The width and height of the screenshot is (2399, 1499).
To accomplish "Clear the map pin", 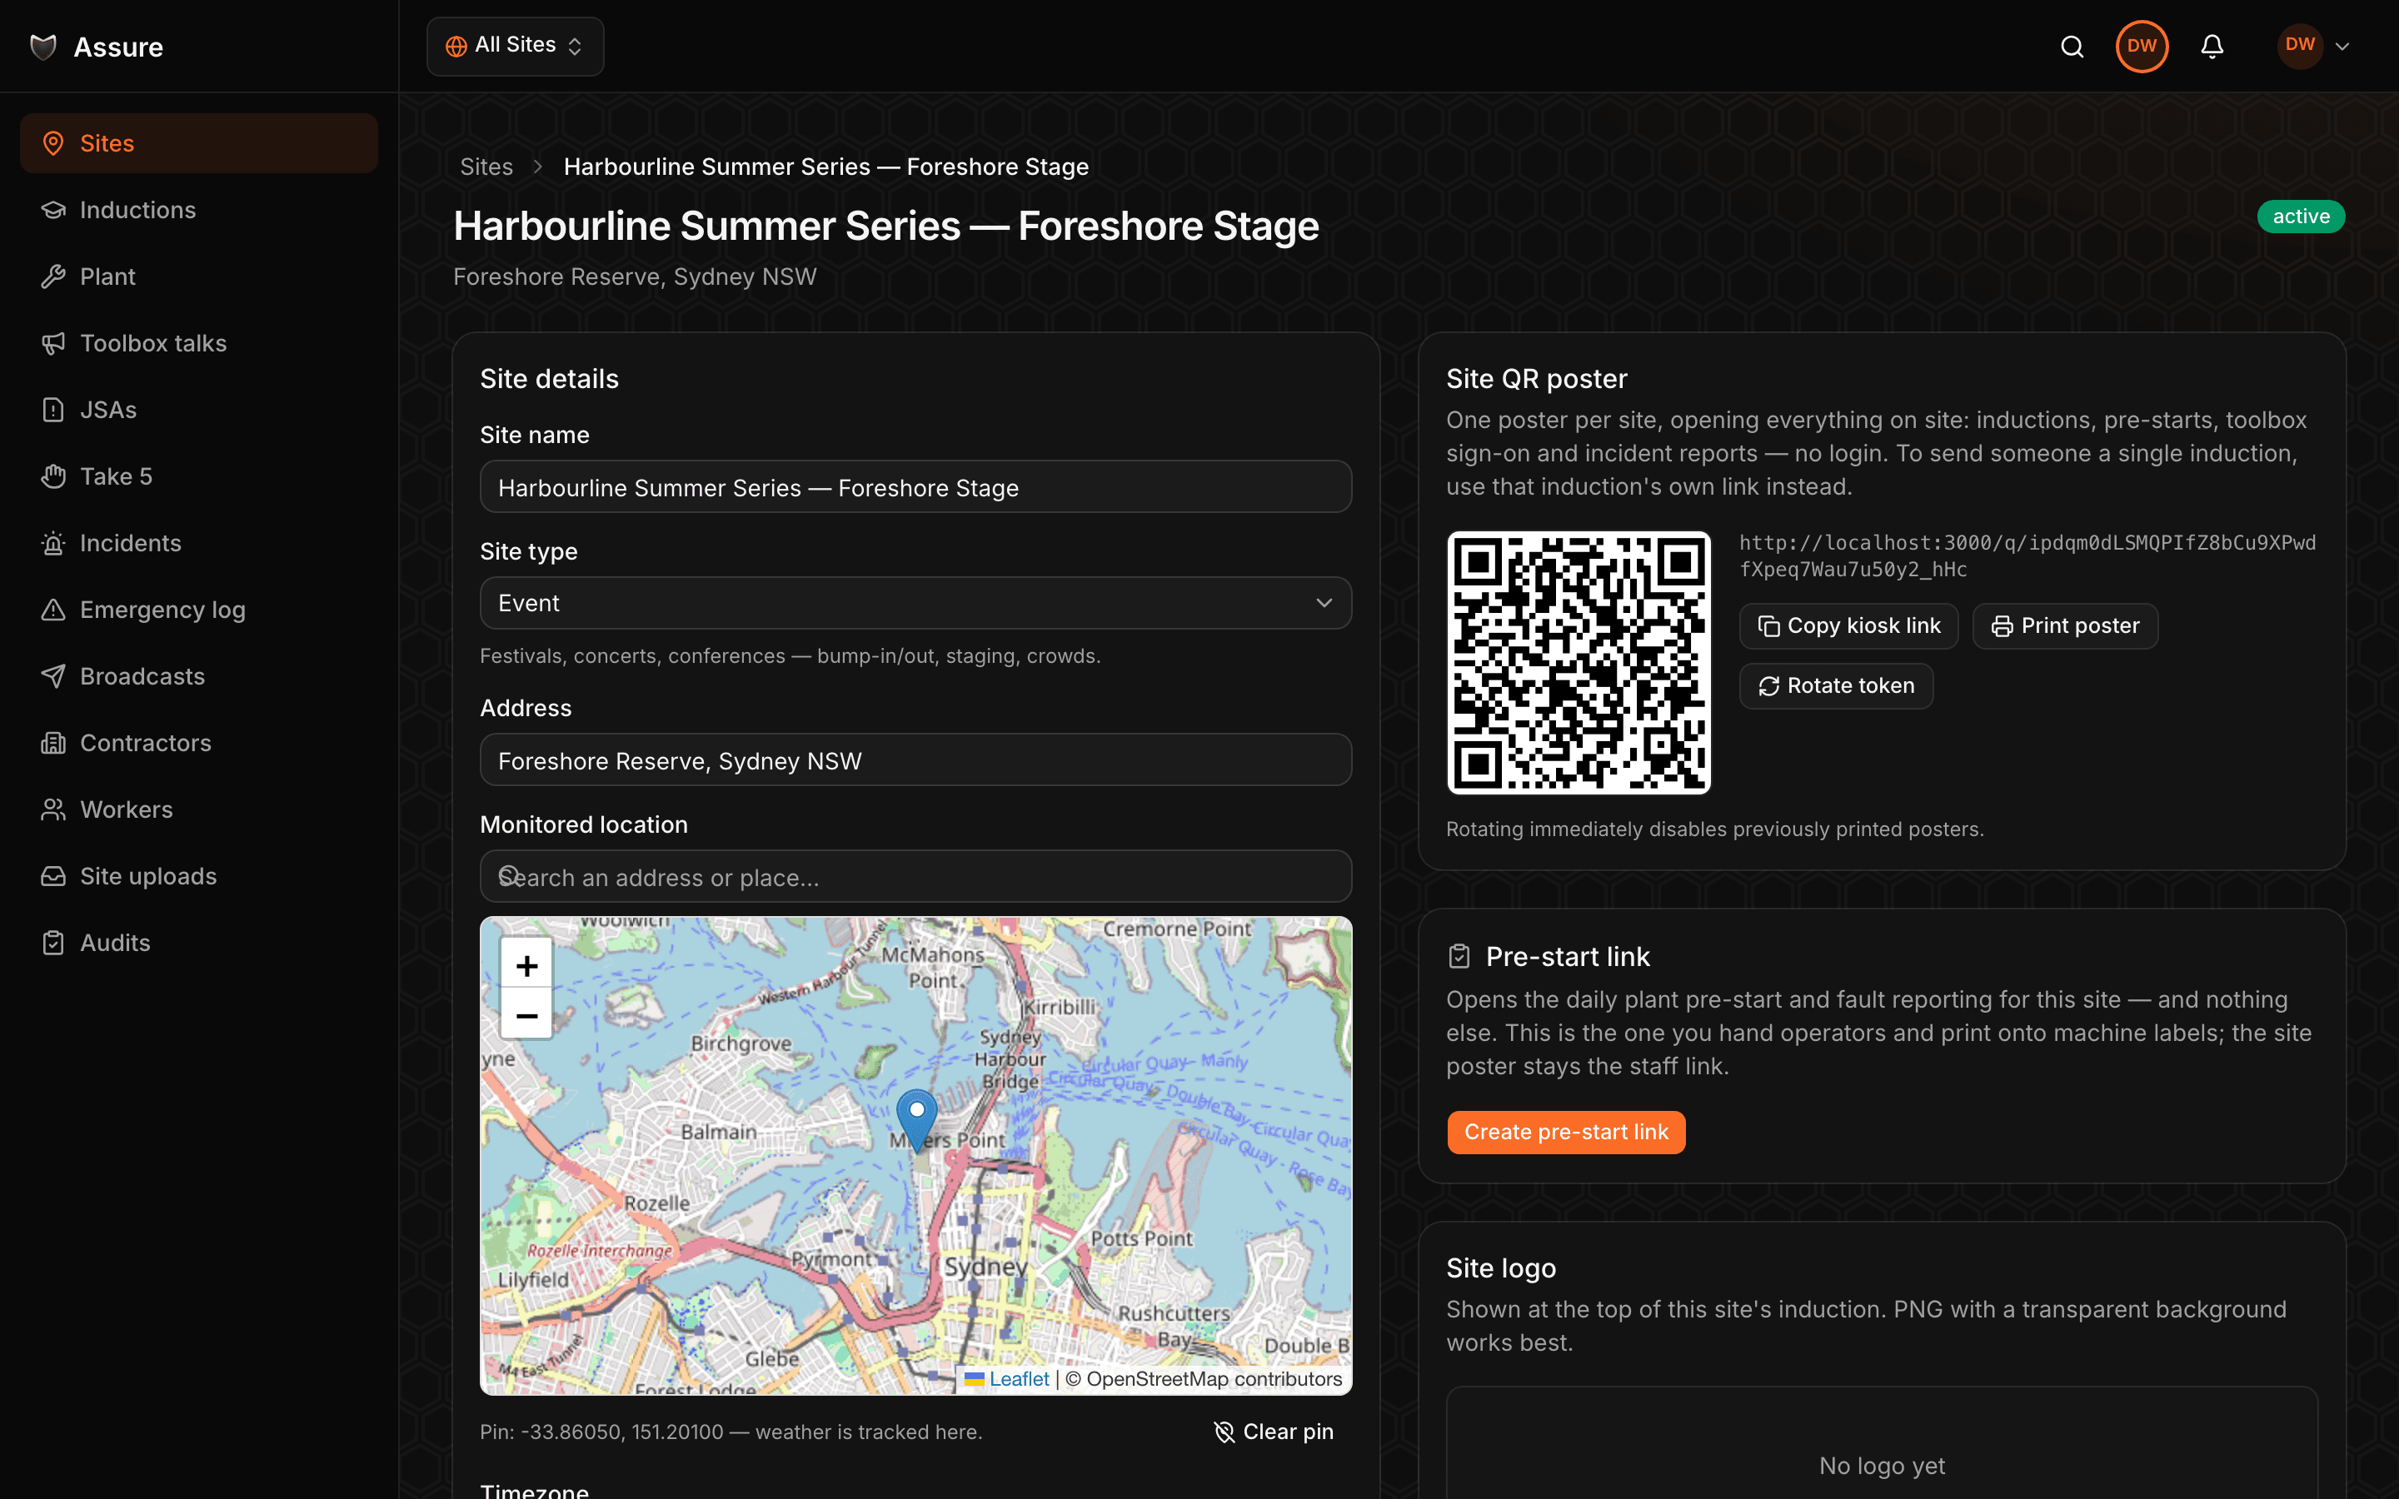I will pos(1274,1432).
